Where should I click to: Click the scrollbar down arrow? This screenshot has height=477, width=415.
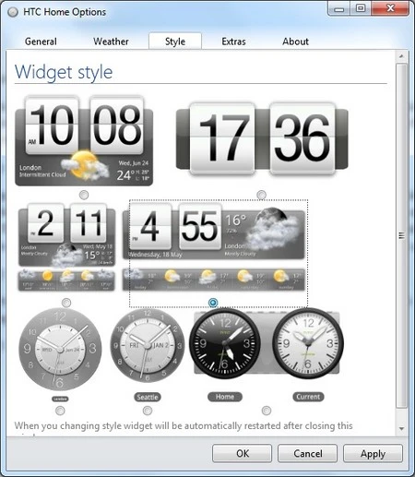pyautogui.click(x=401, y=428)
